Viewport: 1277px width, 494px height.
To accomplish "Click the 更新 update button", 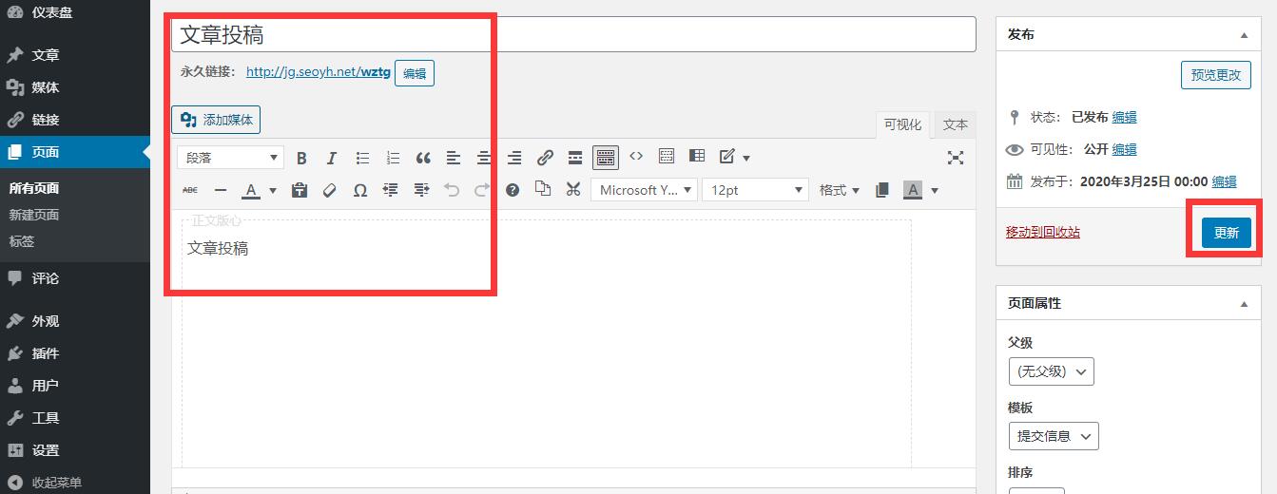I will (x=1227, y=233).
